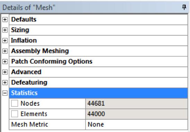Screen dimensions: 190x132
Task: Tick the Nodes parameter checkbox
Action: 15,103
